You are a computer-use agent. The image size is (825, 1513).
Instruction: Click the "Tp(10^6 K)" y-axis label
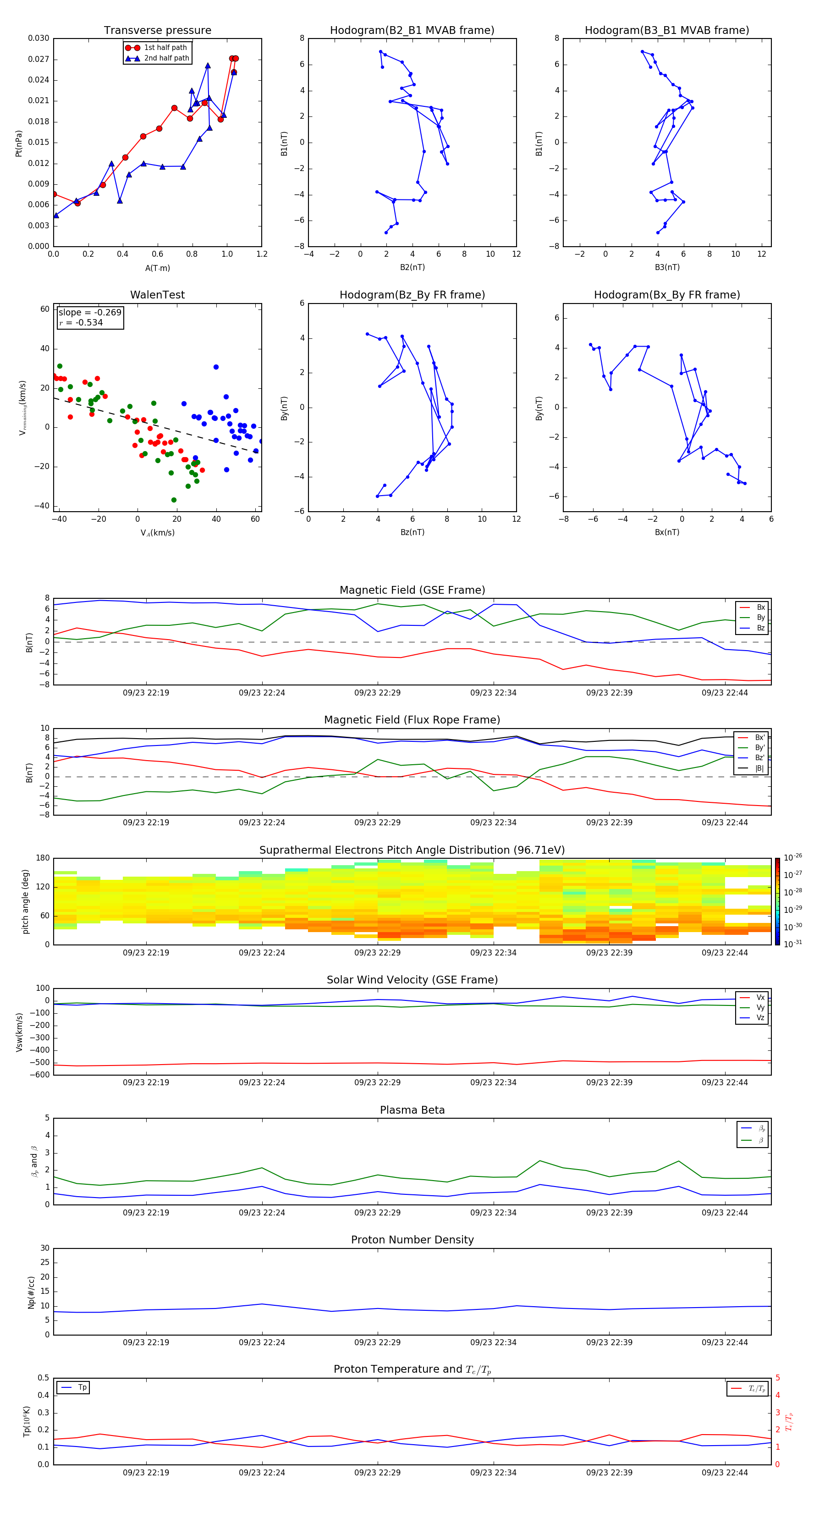[x=27, y=1421]
